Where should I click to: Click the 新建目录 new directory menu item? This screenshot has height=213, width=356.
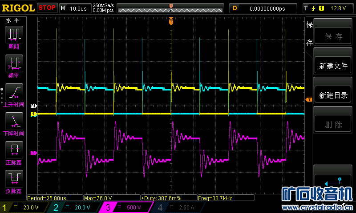(333, 95)
